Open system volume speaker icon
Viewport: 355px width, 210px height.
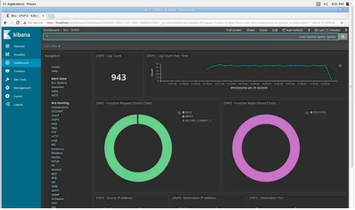326,4
